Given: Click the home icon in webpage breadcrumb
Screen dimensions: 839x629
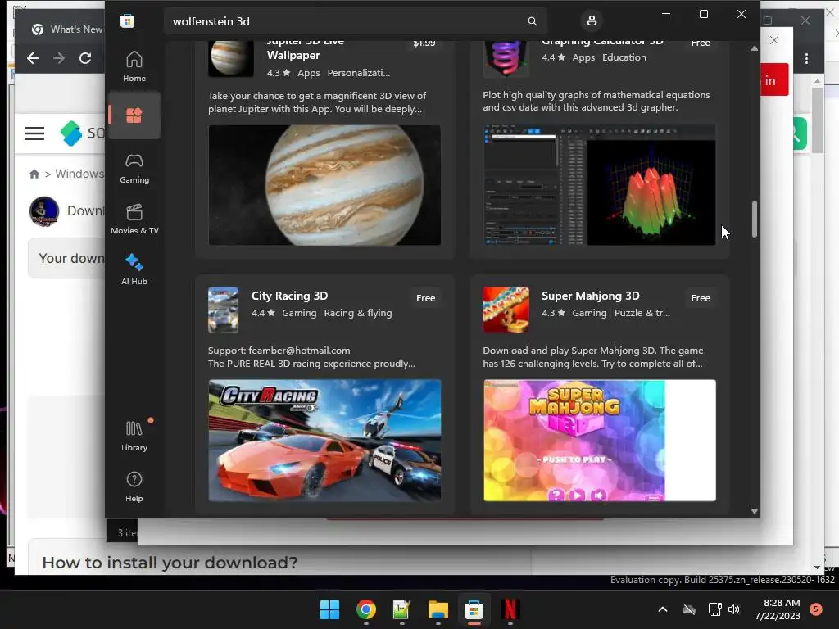Looking at the screenshot, I should click(34, 174).
